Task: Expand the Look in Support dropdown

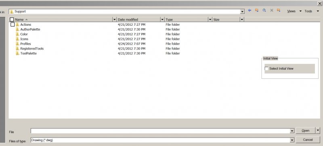Action: click(x=242, y=12)
